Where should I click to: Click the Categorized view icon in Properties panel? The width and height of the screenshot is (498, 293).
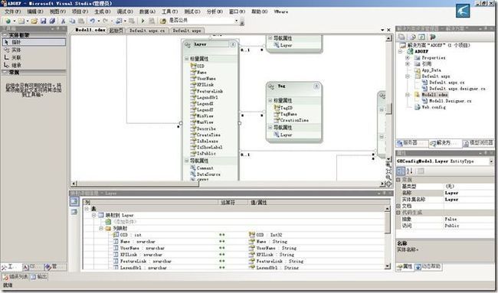(401, 171)
